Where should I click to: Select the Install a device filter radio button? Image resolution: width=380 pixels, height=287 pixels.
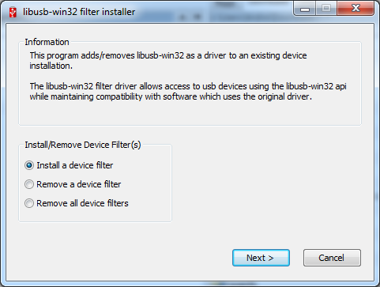click(x=29, y=165)
